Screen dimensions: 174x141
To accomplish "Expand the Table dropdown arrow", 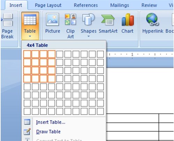I will click(x=30, y=36).
